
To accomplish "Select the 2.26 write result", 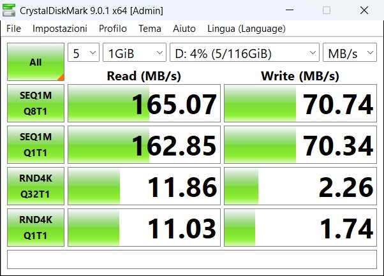I will coord(300,186).
